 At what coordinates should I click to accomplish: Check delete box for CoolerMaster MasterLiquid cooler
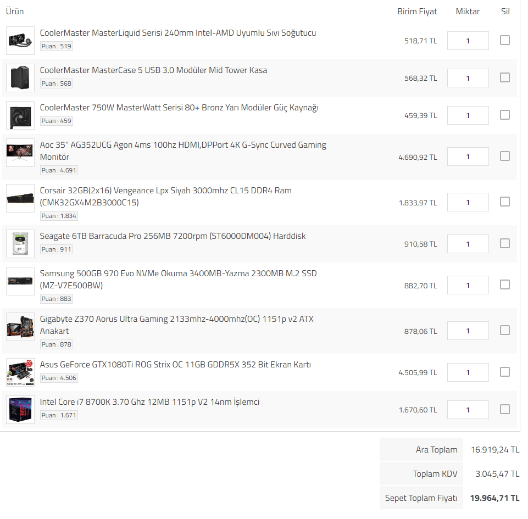[504, 40]
